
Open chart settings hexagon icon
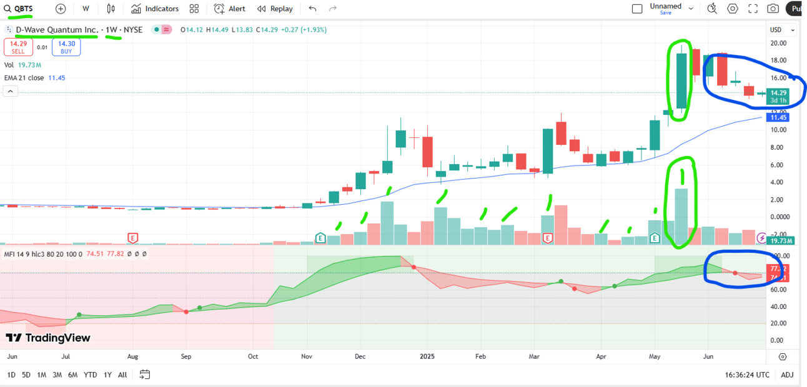(x=733, y=9)
